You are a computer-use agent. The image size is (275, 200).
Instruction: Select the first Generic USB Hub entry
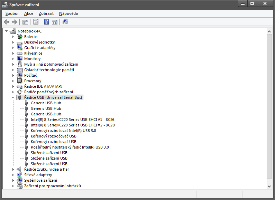pos(46,103)
